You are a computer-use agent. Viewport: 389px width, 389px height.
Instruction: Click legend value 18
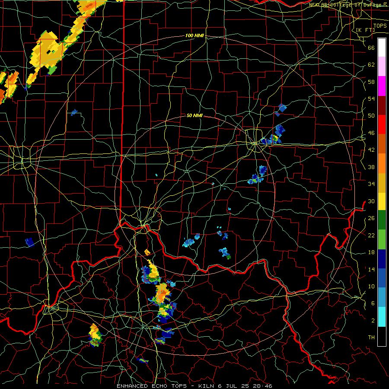coord(371,252)
